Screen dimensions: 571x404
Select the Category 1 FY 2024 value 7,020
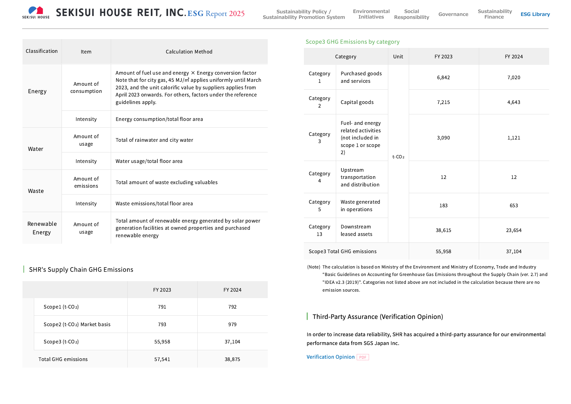tap(514, 78)
